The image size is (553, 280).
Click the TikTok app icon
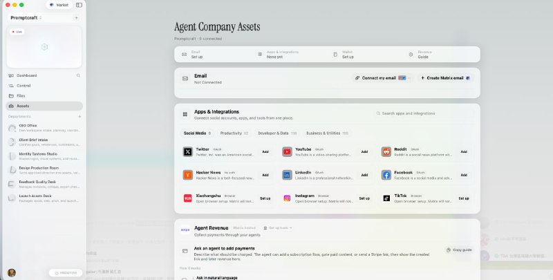click(x=386, y=198)
